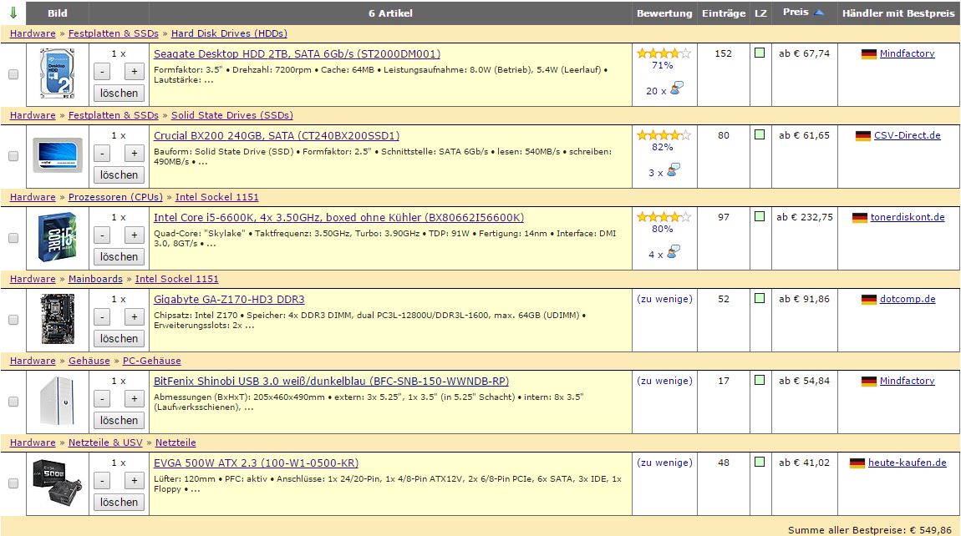Sort by the Preis column header
The height and width of the screenshot is (536, 961).
[x=796, y=12]
